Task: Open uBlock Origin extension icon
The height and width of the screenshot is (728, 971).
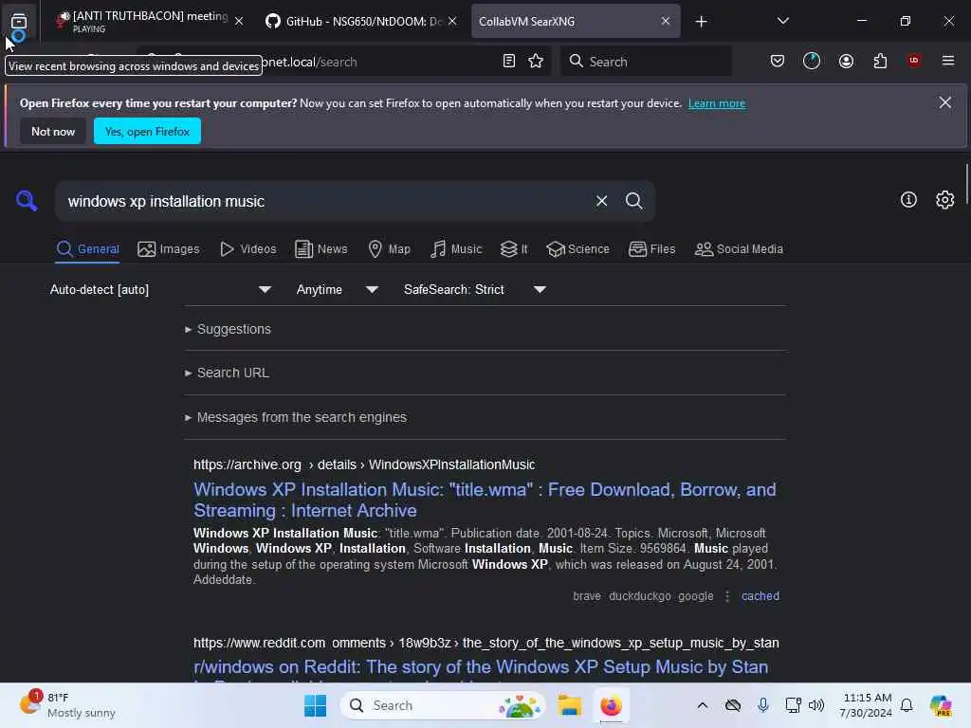Action: (914, 60)
